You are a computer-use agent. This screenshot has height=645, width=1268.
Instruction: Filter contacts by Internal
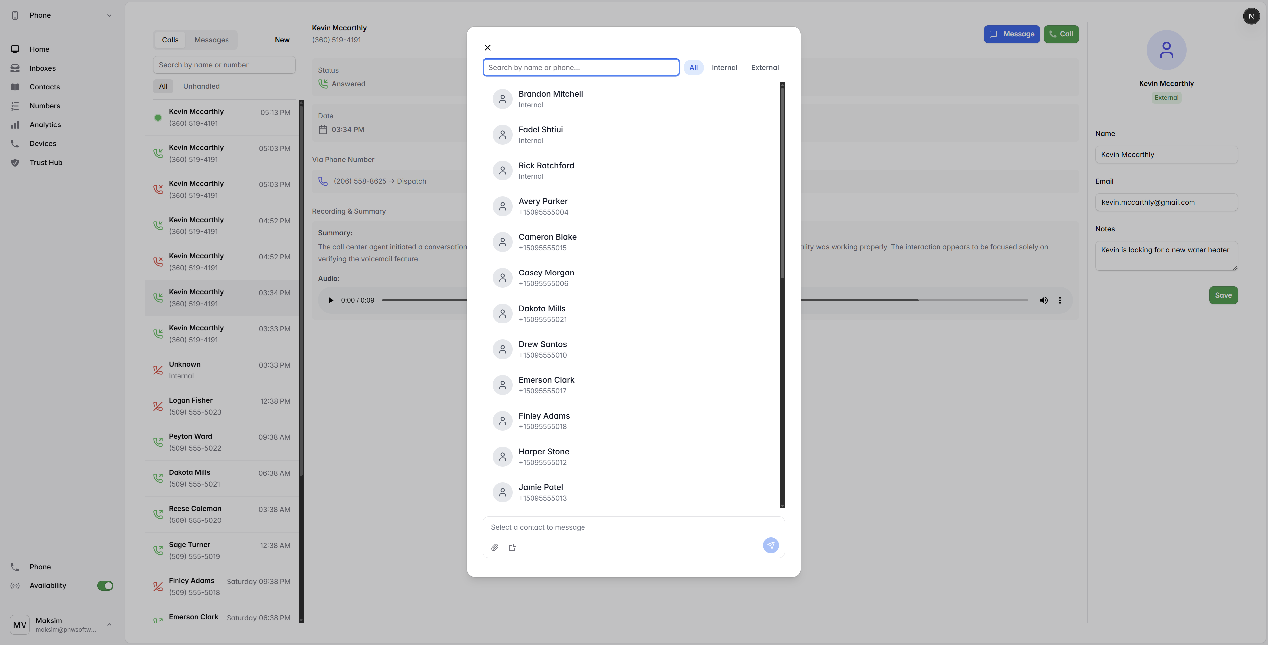pyautogui.click(x=724, y=68)
